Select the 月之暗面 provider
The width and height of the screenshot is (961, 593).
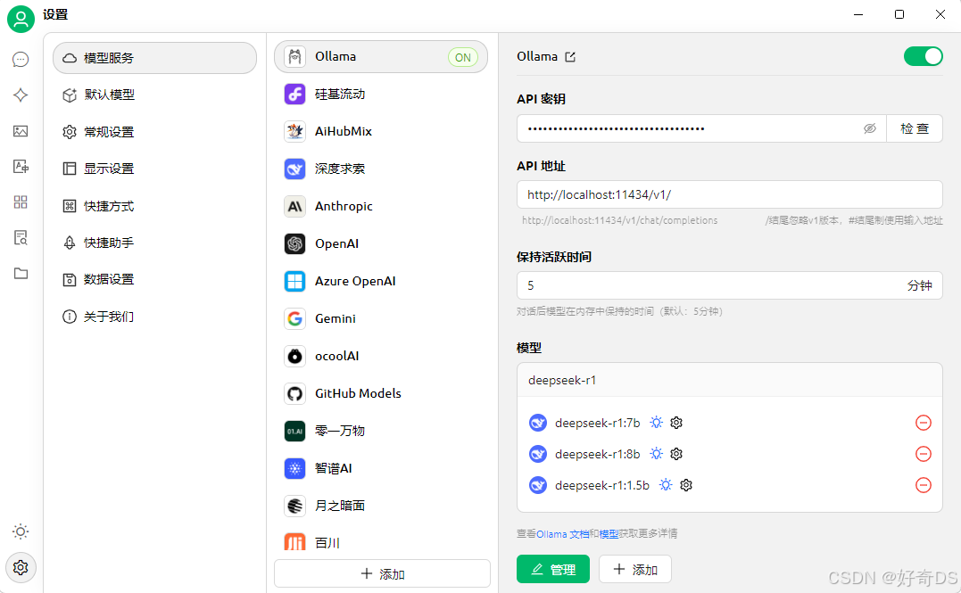pyautogui.click(x=381, y=506)
